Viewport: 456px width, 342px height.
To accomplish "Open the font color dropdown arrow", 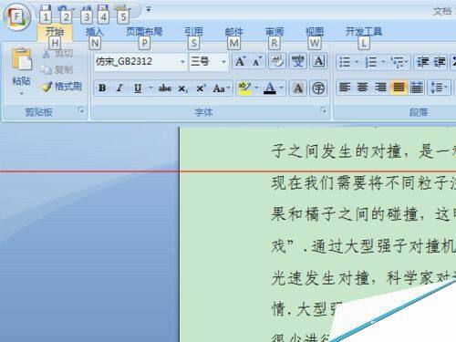I will coord(282,88).
